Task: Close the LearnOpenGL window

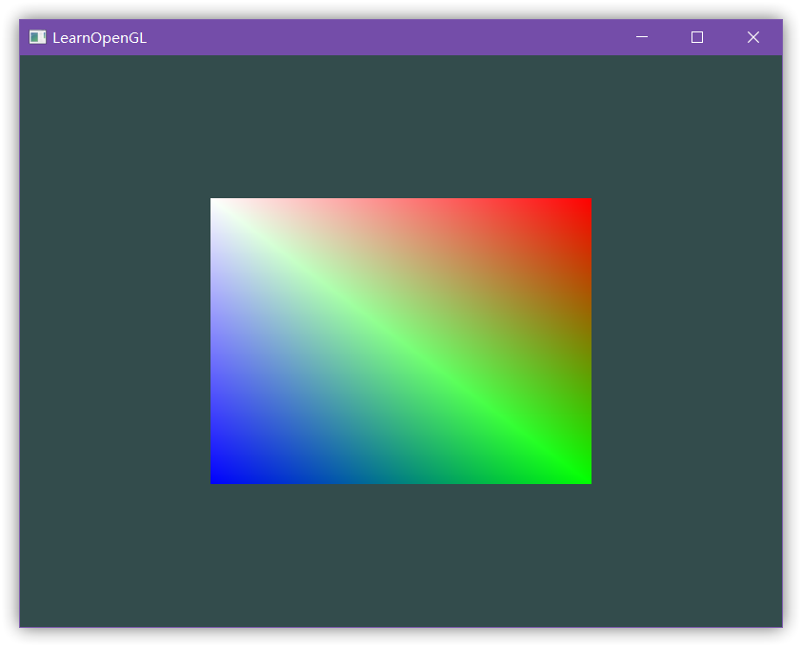Action: 753,37
